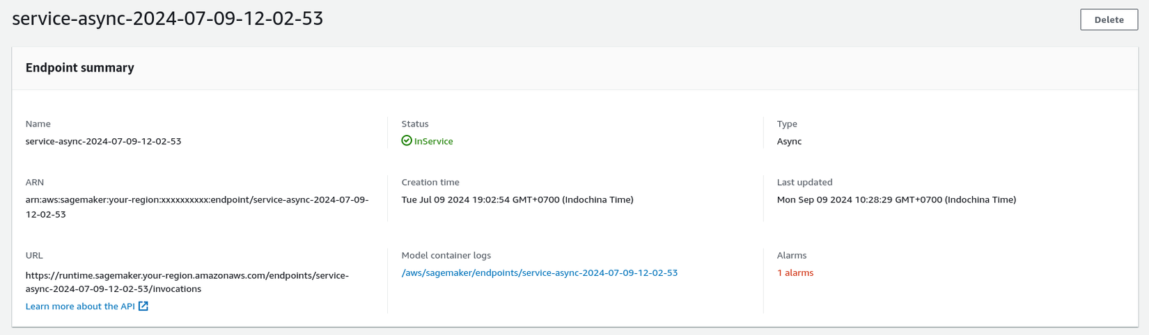Click the invocations URL text

pos(187,282)
